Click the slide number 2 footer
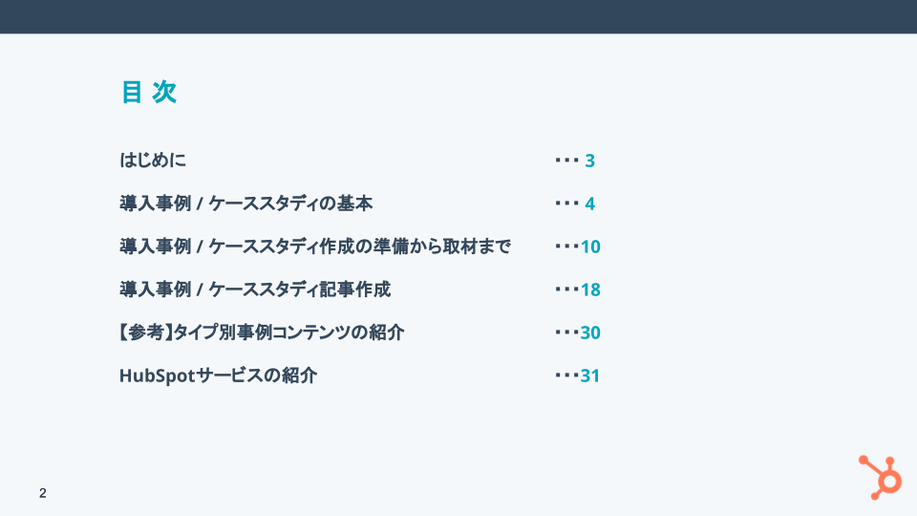Image resolution: width=917 pixels, height=516 pixels. pyautogui.click(x=43, y=493)
